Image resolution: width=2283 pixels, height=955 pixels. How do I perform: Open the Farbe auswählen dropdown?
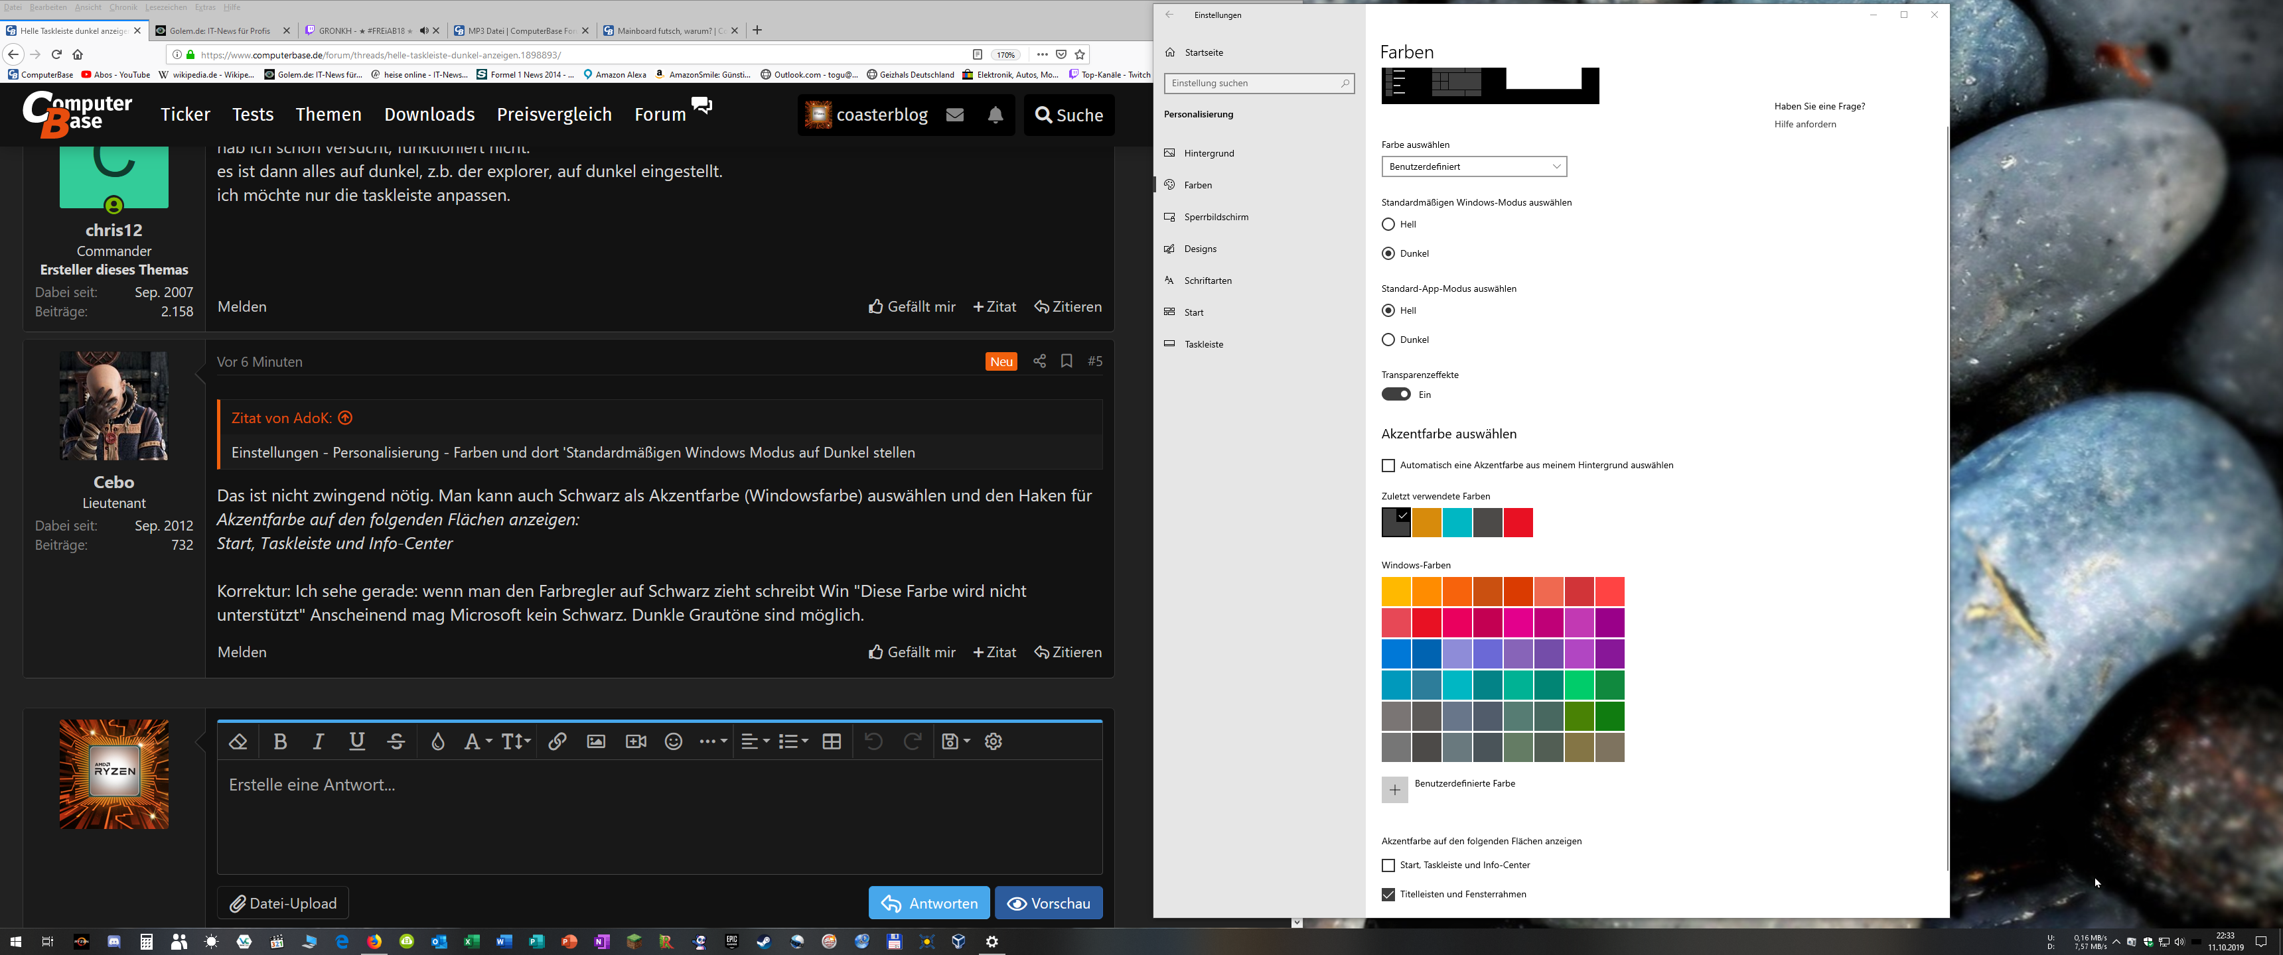click(x=1473, y=166)
